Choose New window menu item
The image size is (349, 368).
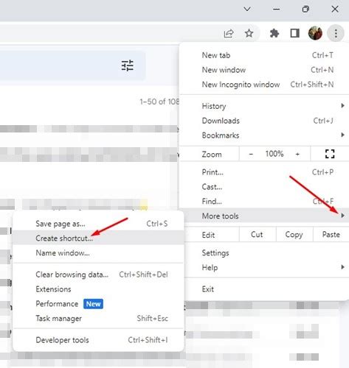click(264, 70)
